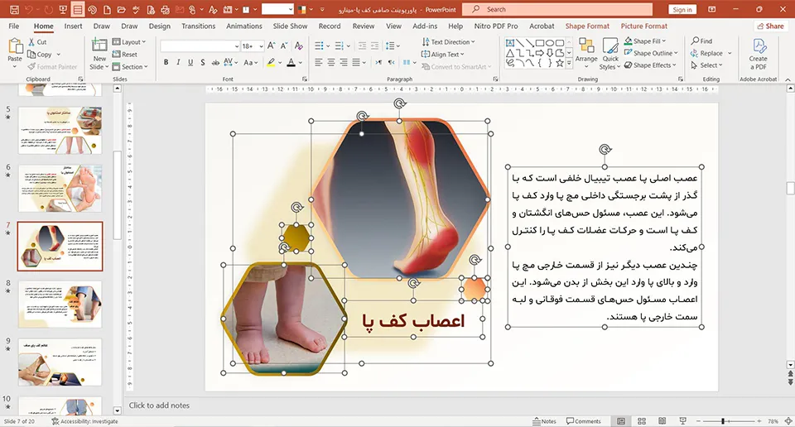
Task: Toggle align right paragraph
Action: click(x=344, y=62)
